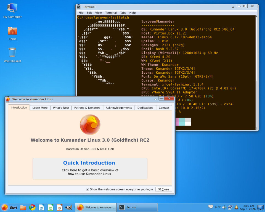Open the network connections tray icon
Viewport: 265px width, 212px height.
coord(230,207)
